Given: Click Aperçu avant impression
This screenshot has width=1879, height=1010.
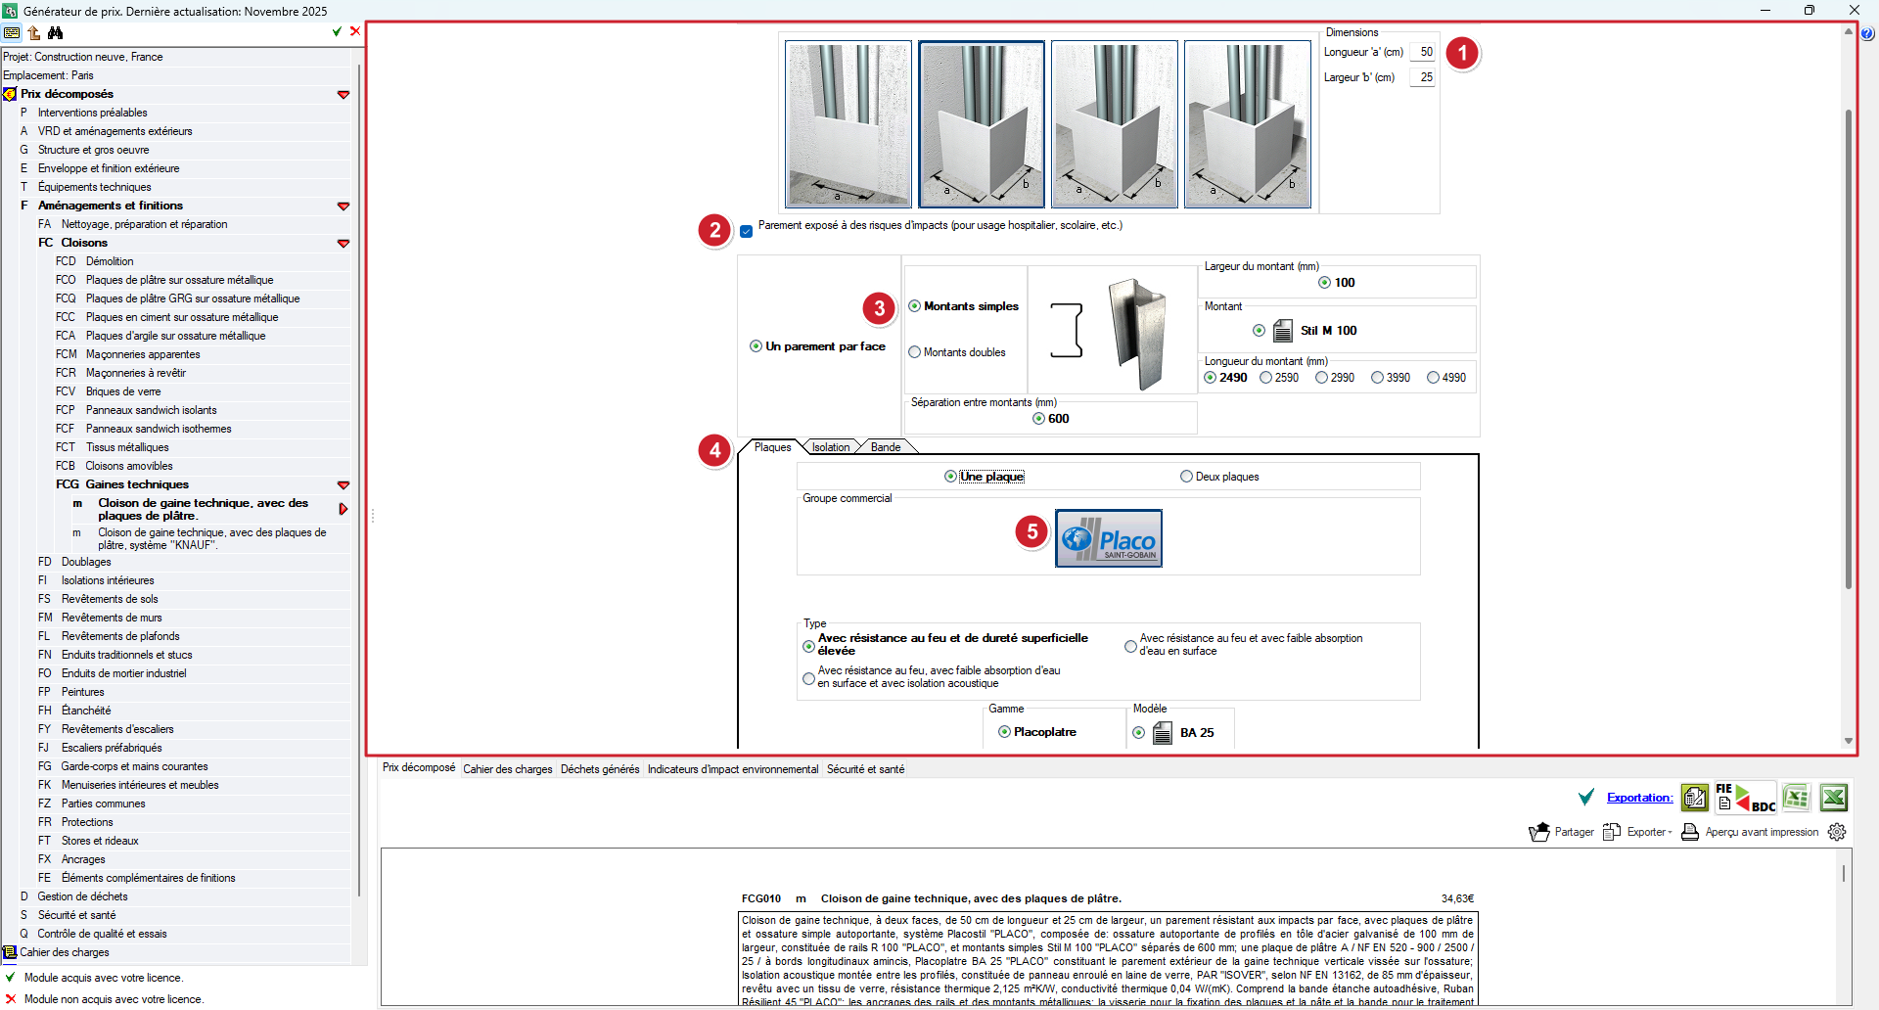Looking at the screenshot, I should click(x=1750, y=832).
